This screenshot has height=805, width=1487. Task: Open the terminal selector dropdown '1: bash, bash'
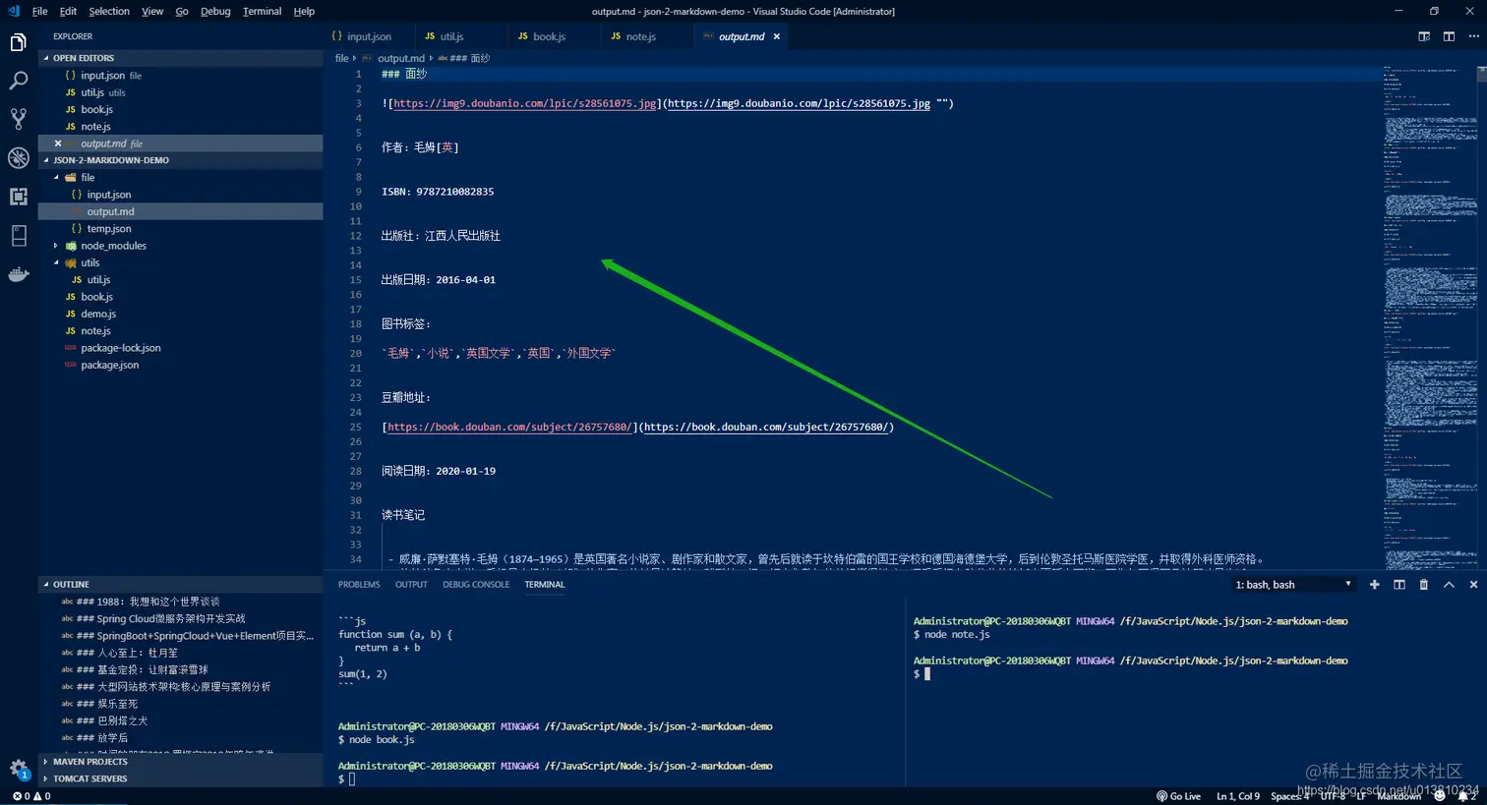coord(1293,585)
